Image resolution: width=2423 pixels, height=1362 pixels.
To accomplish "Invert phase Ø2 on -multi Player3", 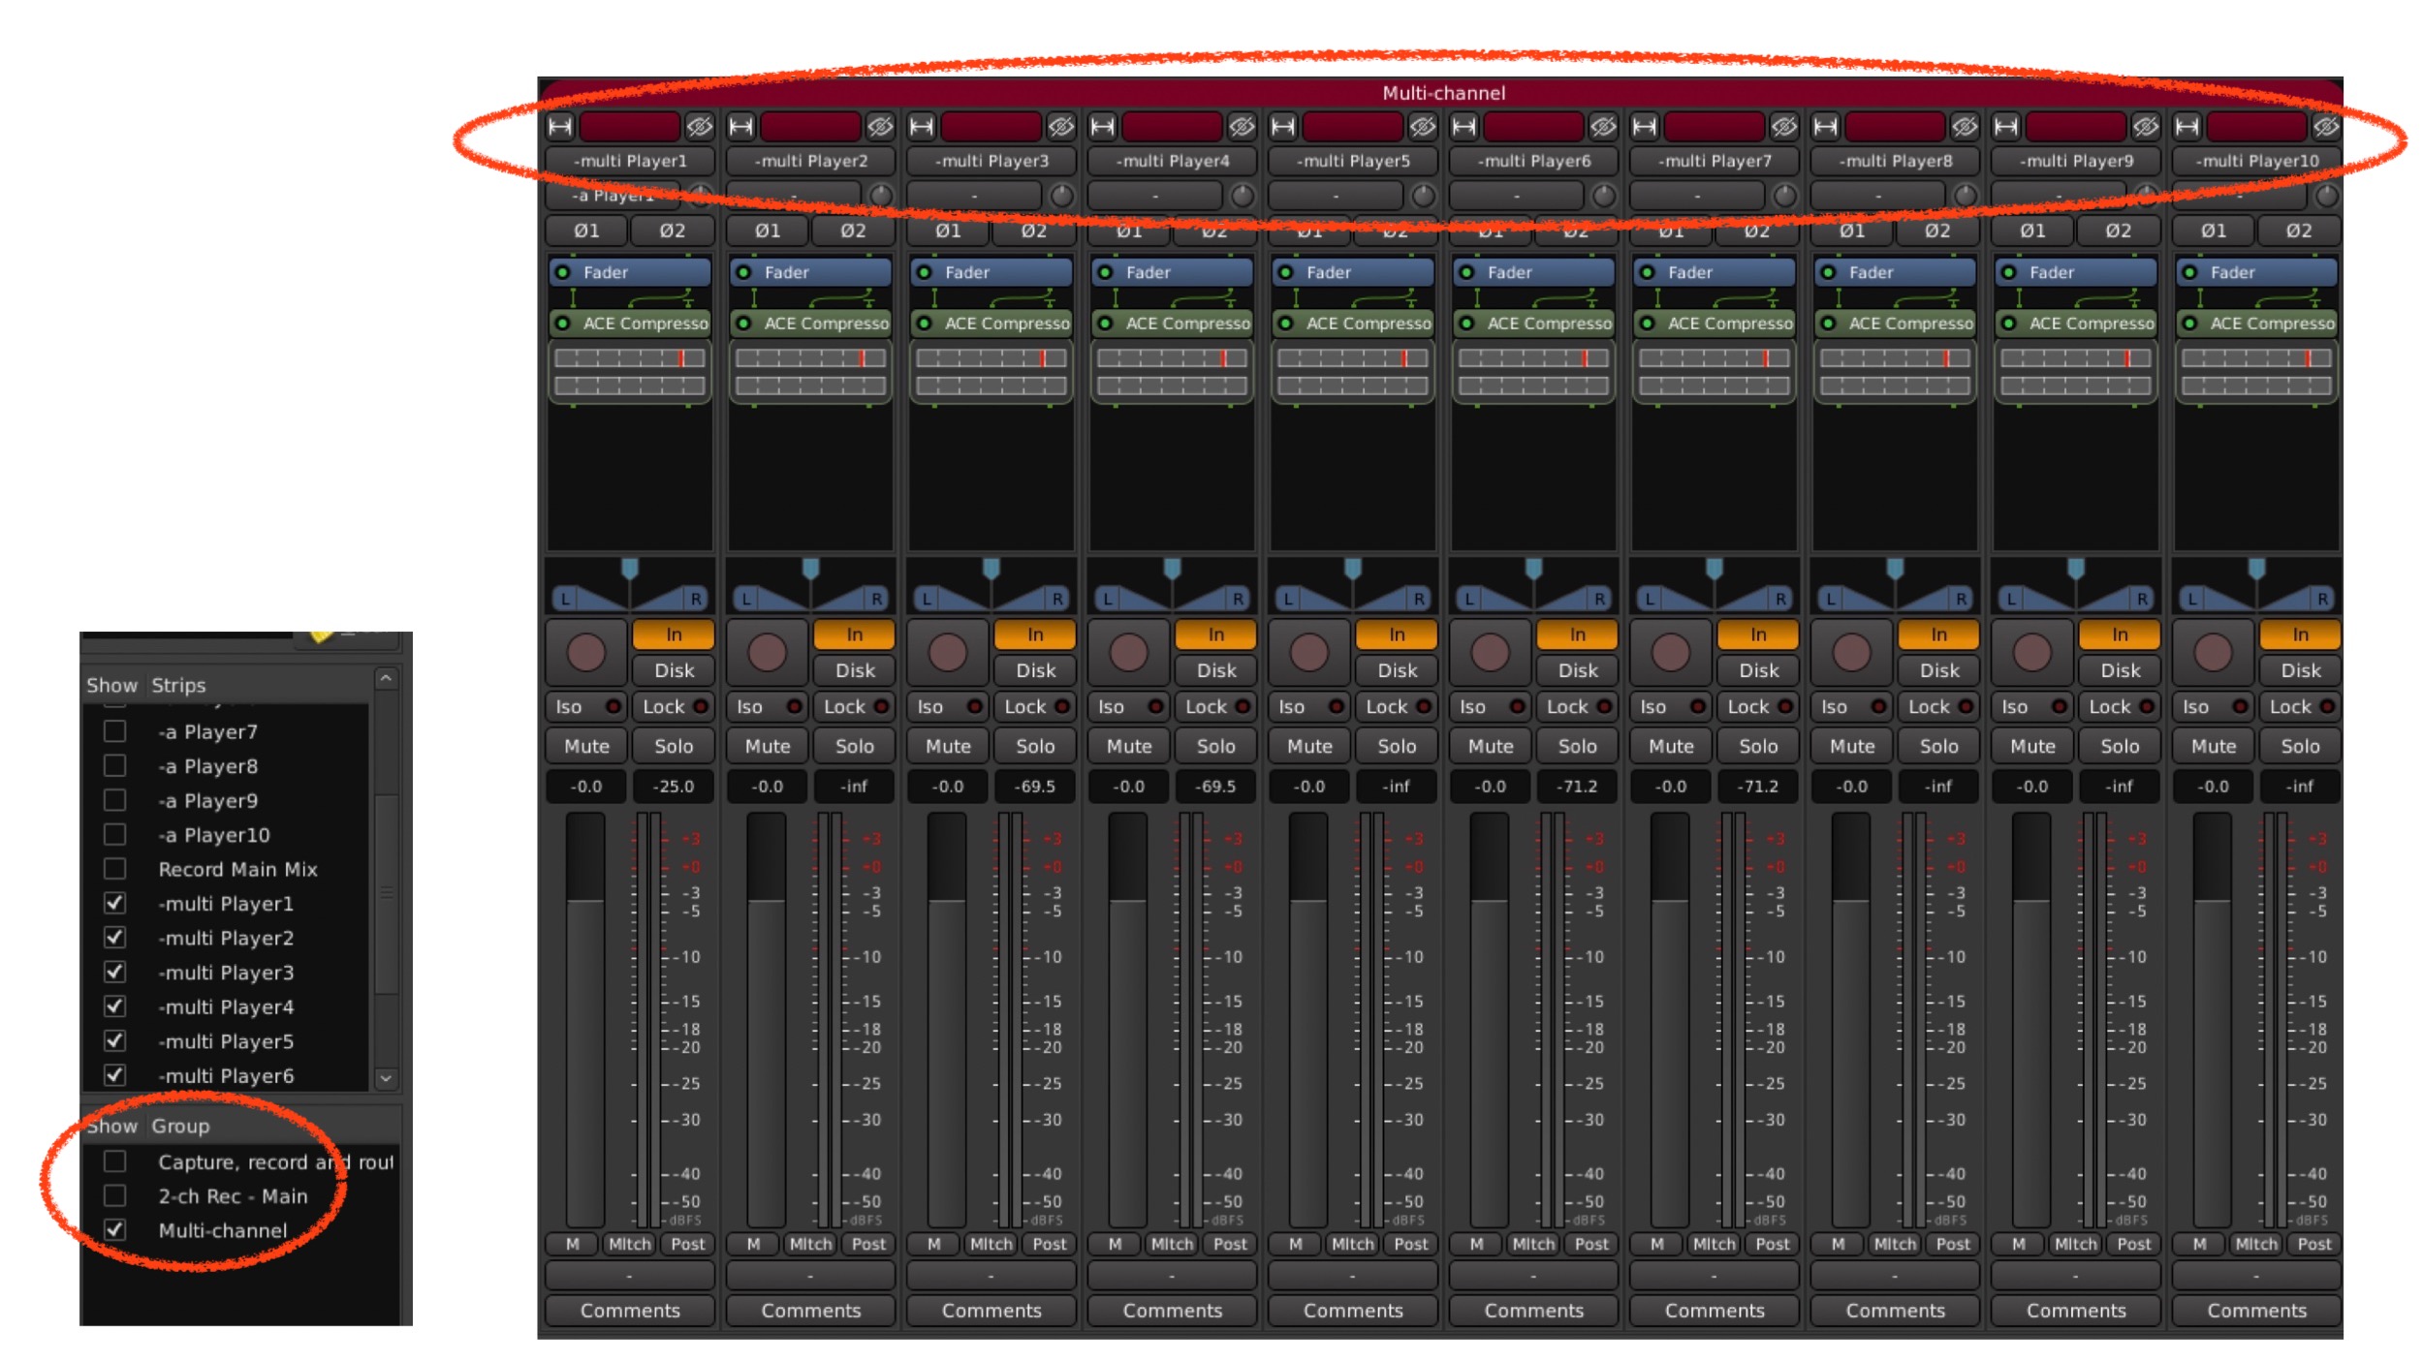I will click(1034, 231).
